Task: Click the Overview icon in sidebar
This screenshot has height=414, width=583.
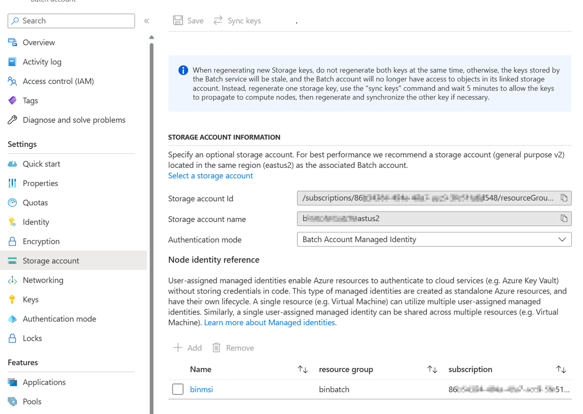Action: tap(13, 42)
